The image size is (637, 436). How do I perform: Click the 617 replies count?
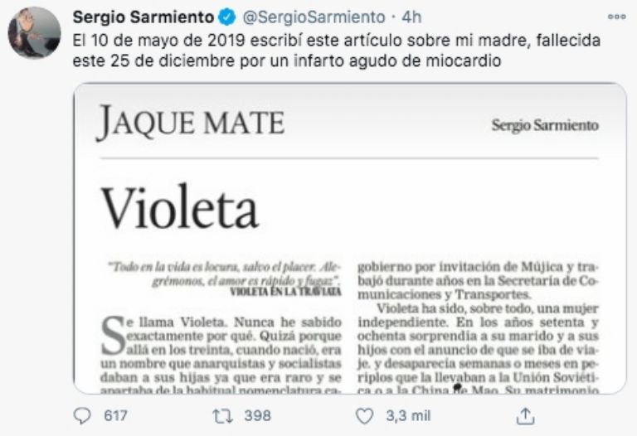(x=114, y=414)
